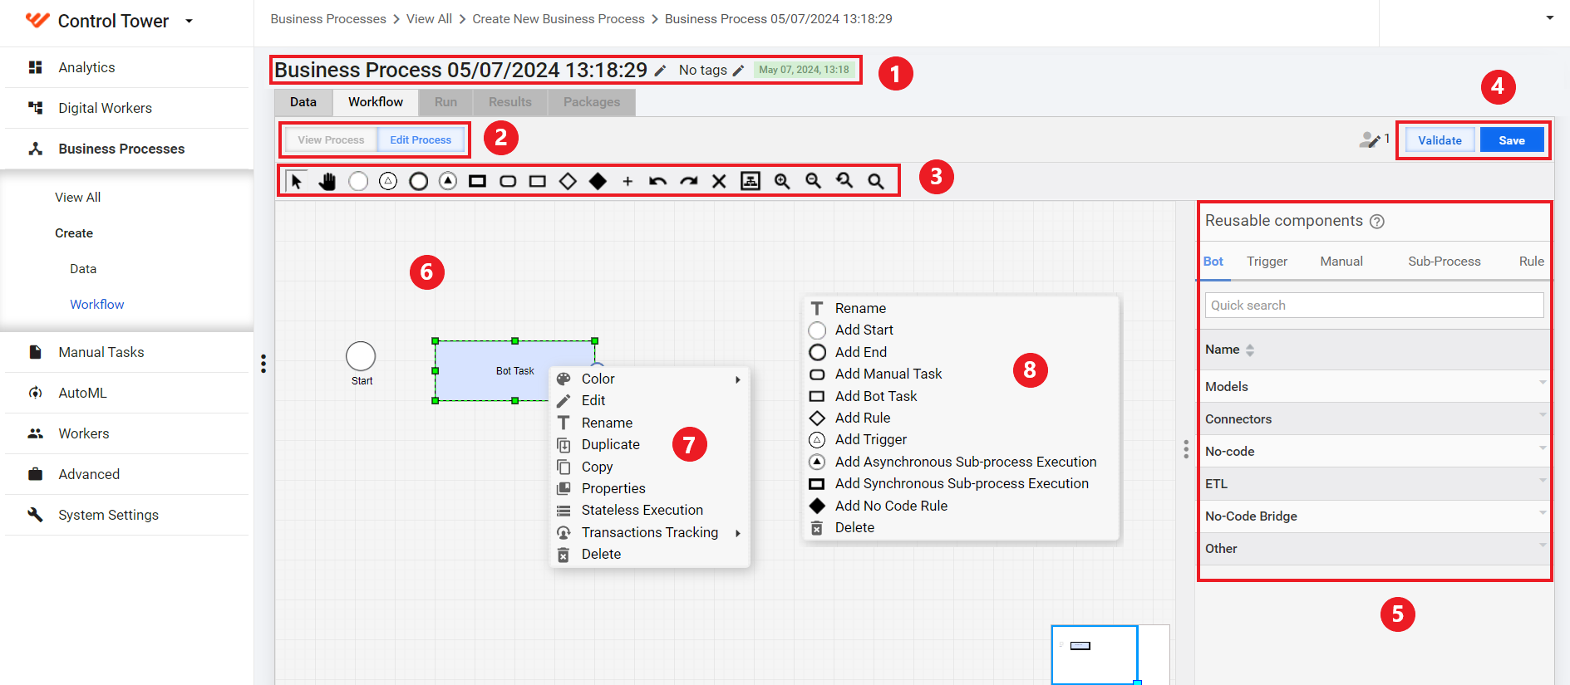
Task: Pick the Synchronous Sub-process thick rectangle tool
Action: (477, 181)
